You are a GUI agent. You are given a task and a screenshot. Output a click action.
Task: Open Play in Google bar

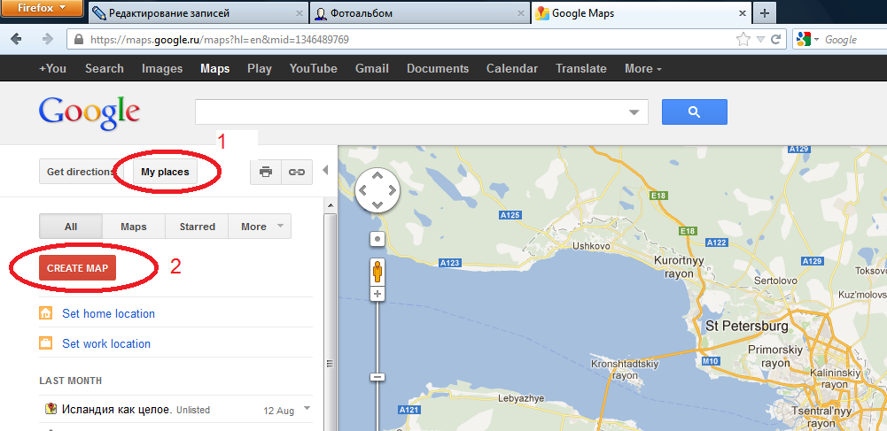[x=260, y=68]
